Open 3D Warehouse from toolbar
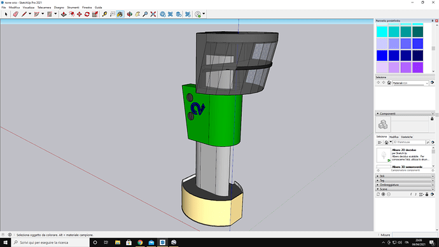This screenshot has height=247, width=439. point(163,14)
